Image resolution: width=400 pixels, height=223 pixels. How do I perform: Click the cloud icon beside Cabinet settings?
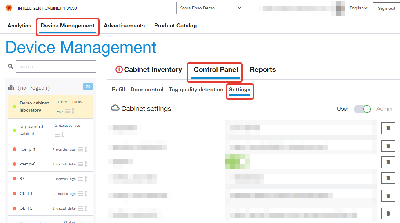click(x=115, y=108)
